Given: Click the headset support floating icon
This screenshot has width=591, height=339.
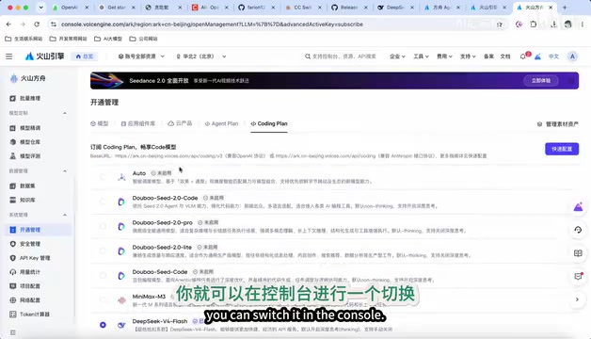Looking at the screenshot, I should click(x=578, y=230).
